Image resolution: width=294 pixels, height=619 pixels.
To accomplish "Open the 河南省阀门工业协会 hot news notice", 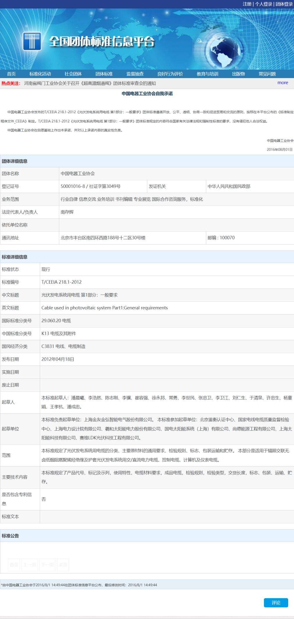I will [x=90, y=83].
